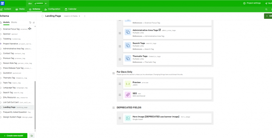
Task: Select the Landing Page model in sidebar
Action: (17, 107)
